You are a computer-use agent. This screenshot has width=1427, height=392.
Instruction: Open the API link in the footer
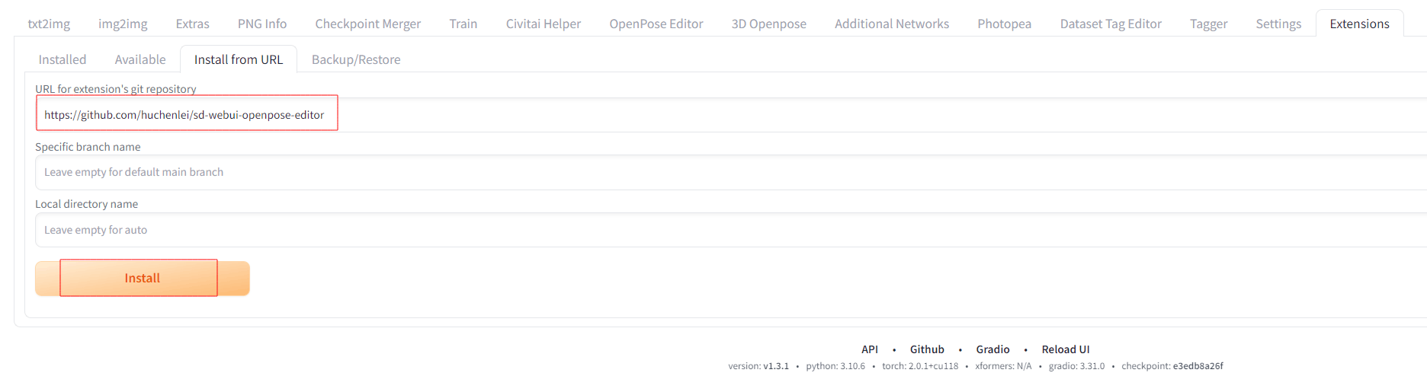[x=869, y=349]
